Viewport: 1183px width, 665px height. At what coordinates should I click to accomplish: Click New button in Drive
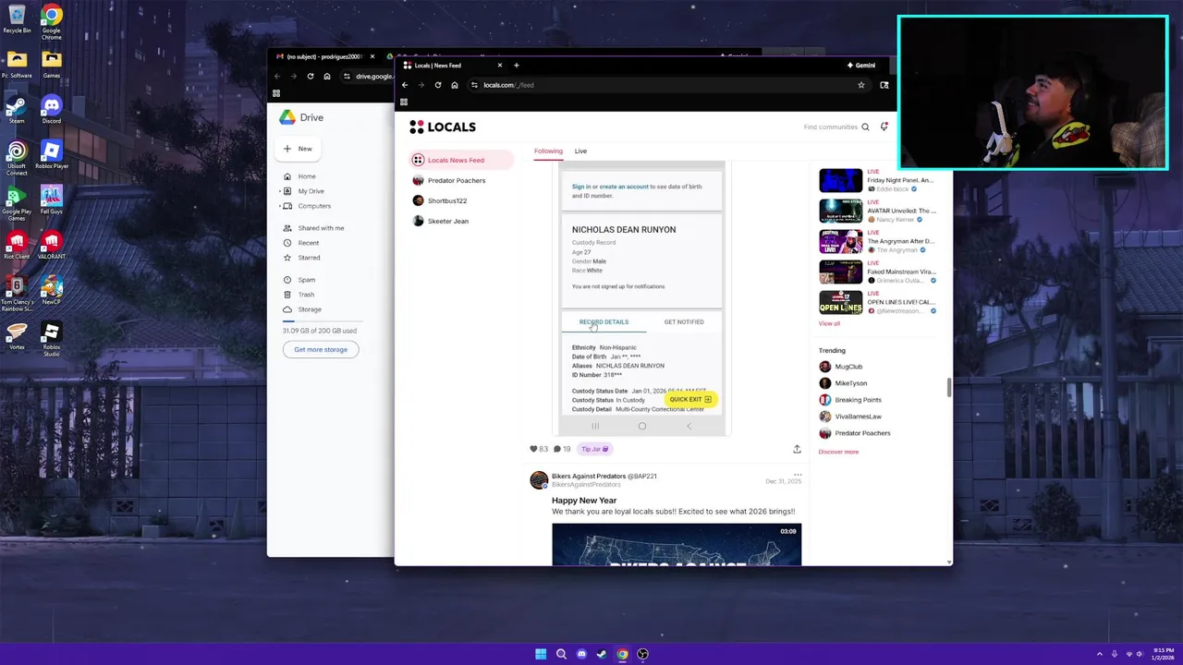(x=299, y=149)
